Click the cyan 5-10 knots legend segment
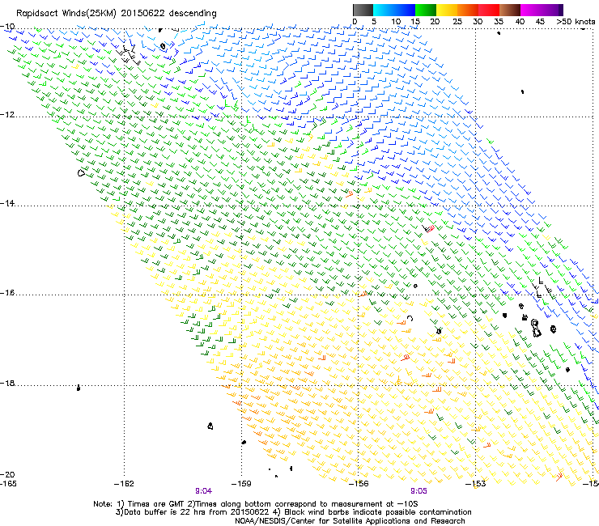This screenshot has width=599, height=526. click(x=384, y=10)
